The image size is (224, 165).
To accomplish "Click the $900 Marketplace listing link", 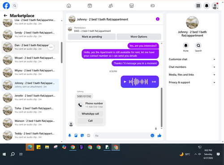I will pyautogui.click(x=92, y=31).
